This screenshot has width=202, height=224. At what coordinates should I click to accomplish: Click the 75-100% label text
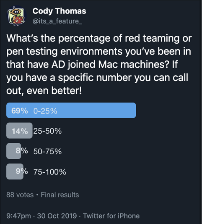(x=50, y=172)
